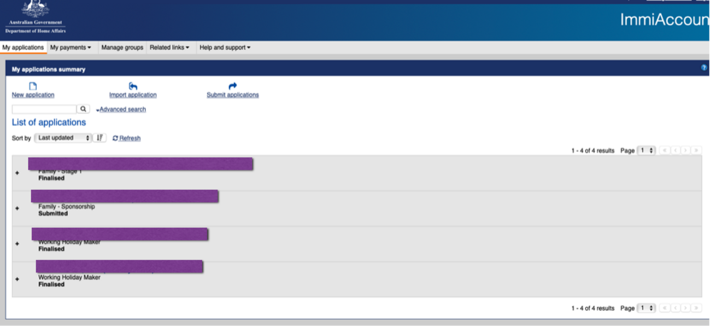
Task: Click the application search text field
Action: [x=44, y=109]
